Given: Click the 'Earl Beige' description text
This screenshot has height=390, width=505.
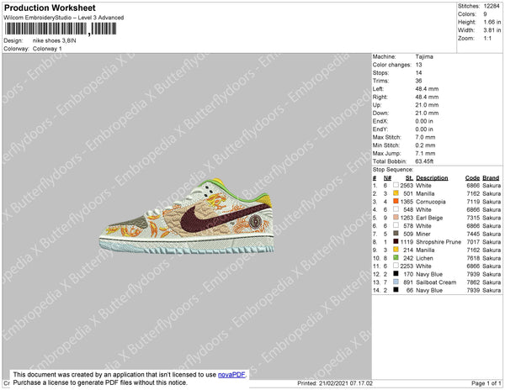Looking at the screenshot, I should tap(429, 218).
